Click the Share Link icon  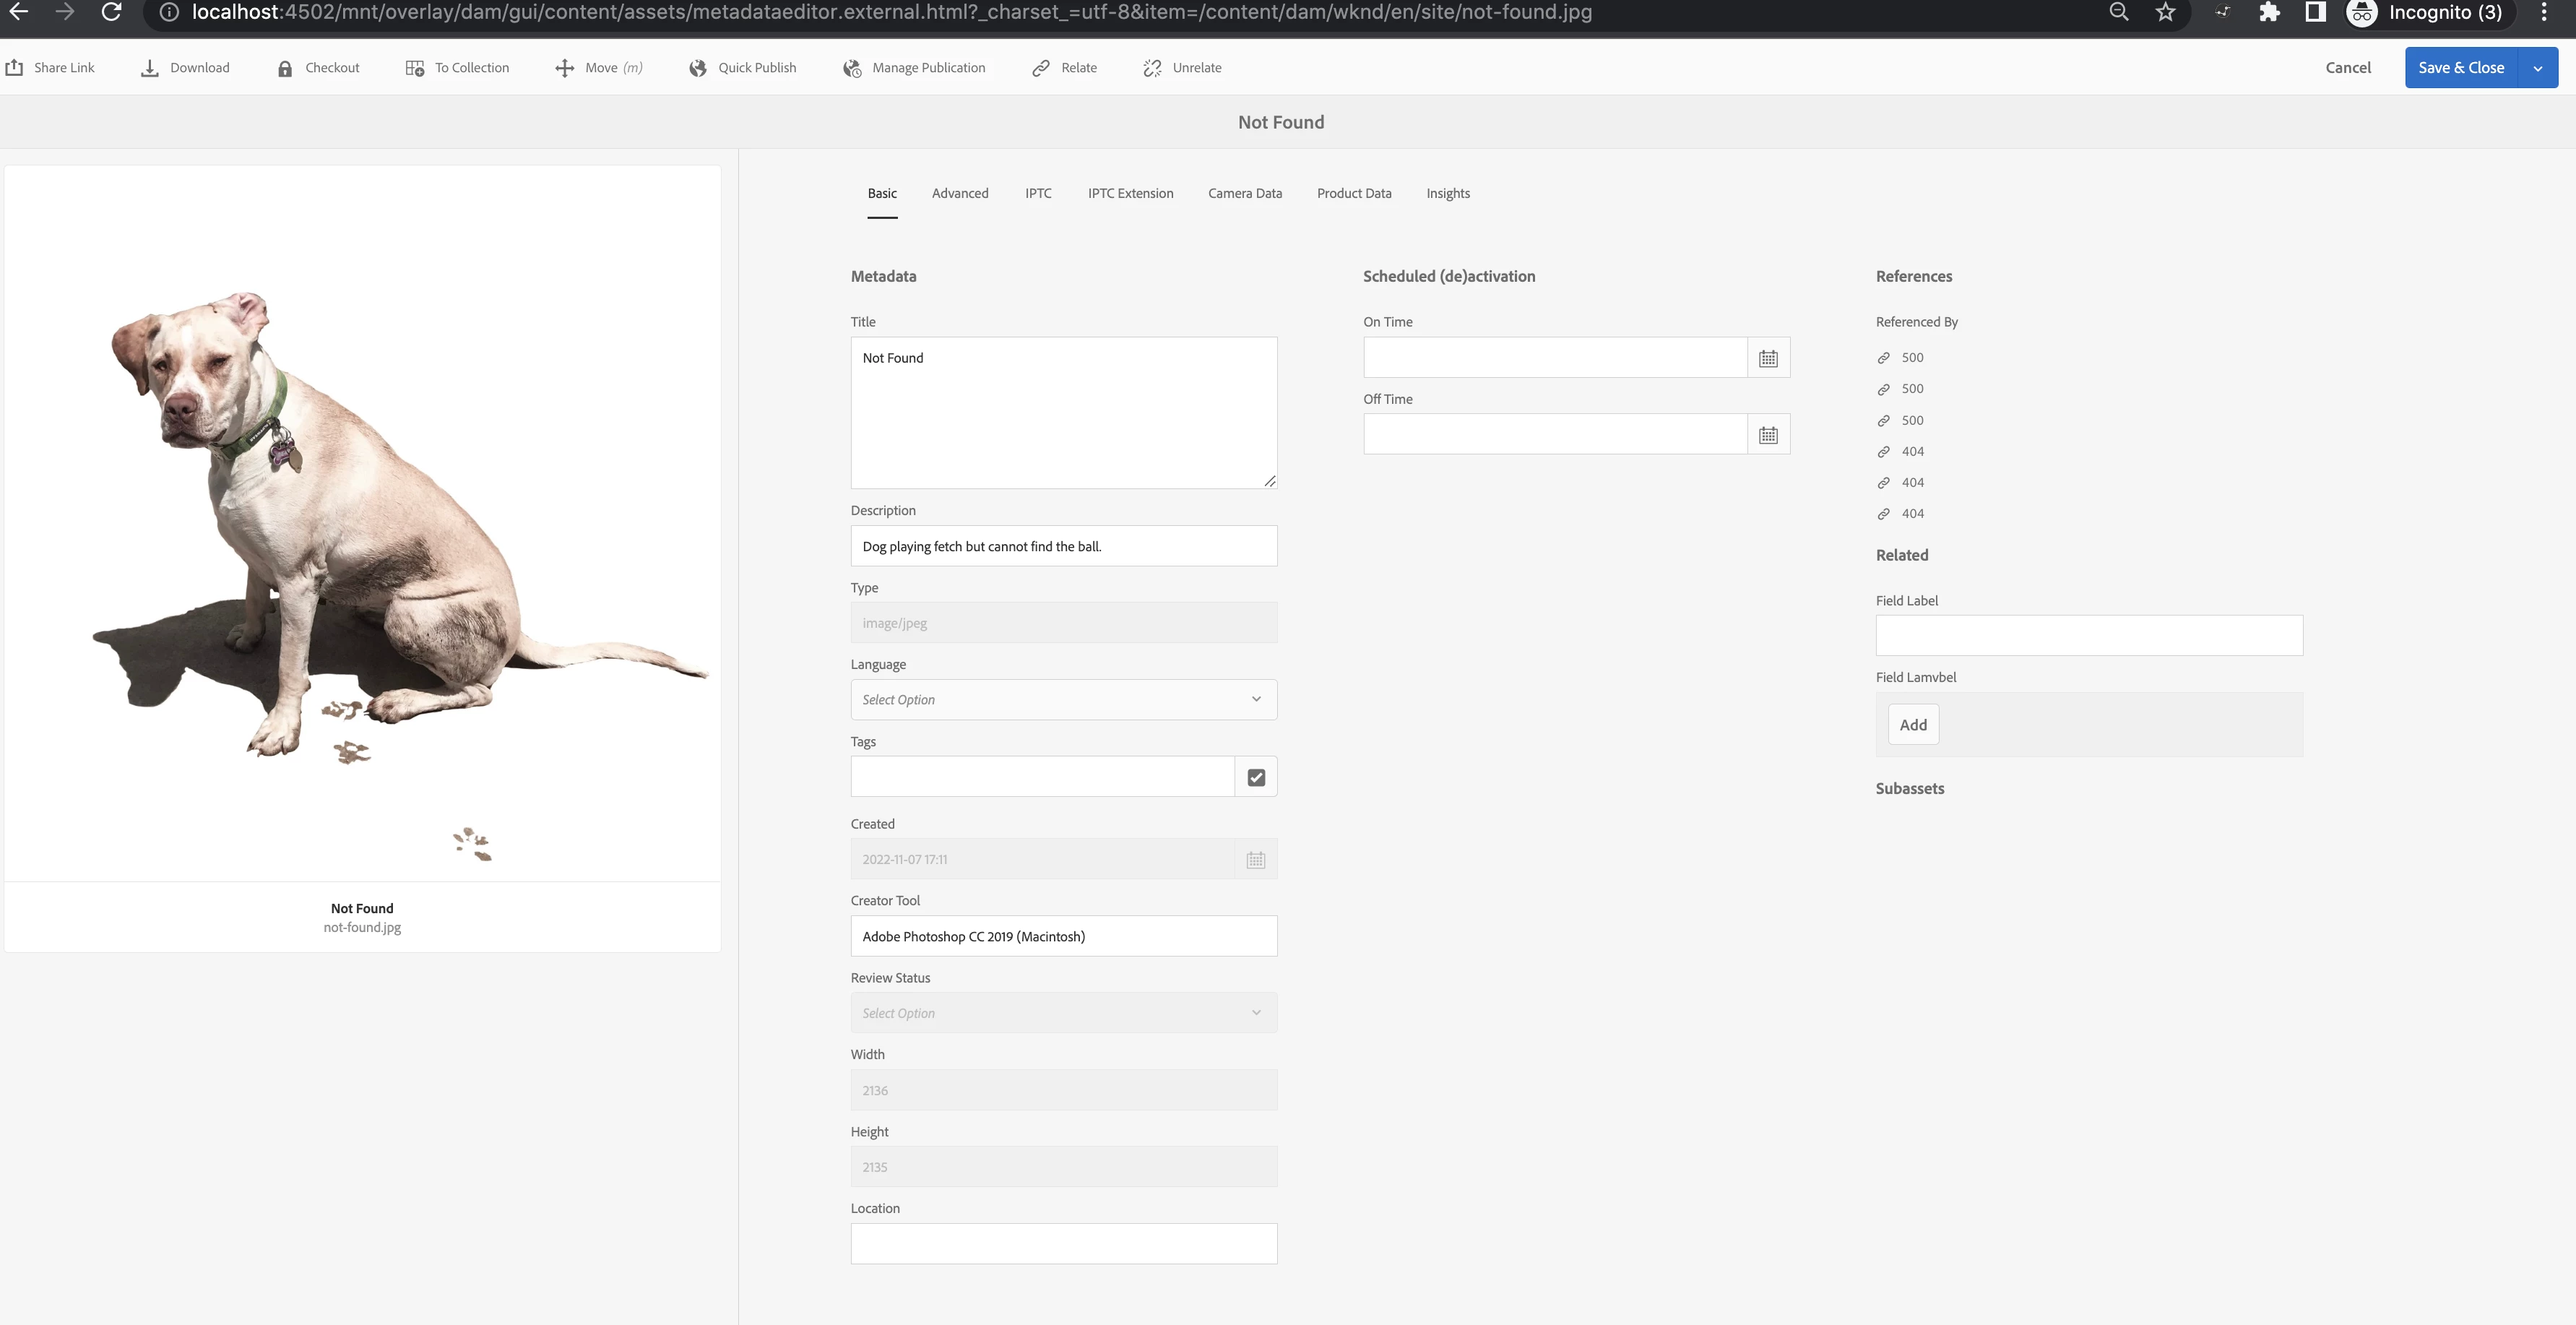coord(15,68)
